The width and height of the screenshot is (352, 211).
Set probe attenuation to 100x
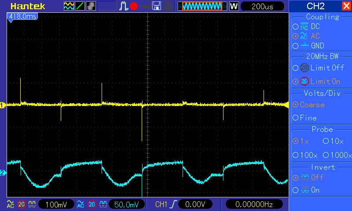point(305,155)
